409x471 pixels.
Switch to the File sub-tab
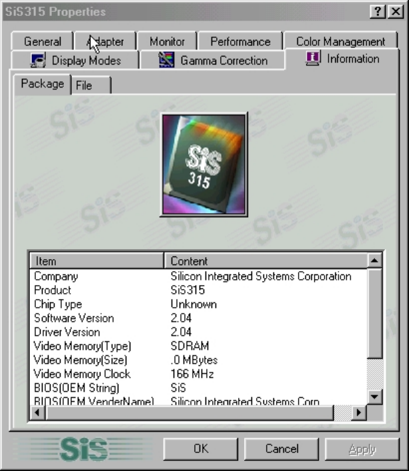[91, 85]
